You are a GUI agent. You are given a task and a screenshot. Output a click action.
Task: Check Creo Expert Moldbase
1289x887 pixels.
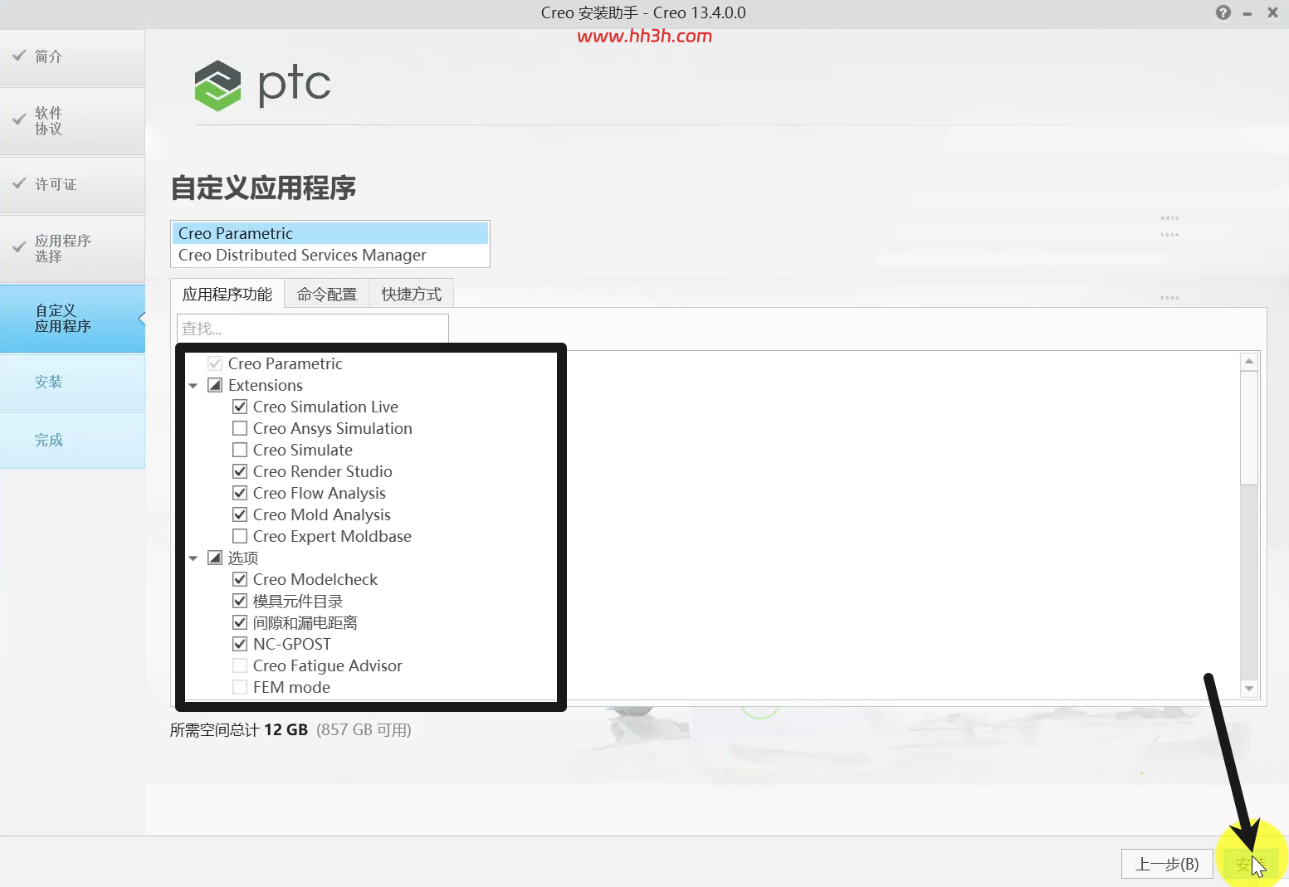[x=240, y=536]
